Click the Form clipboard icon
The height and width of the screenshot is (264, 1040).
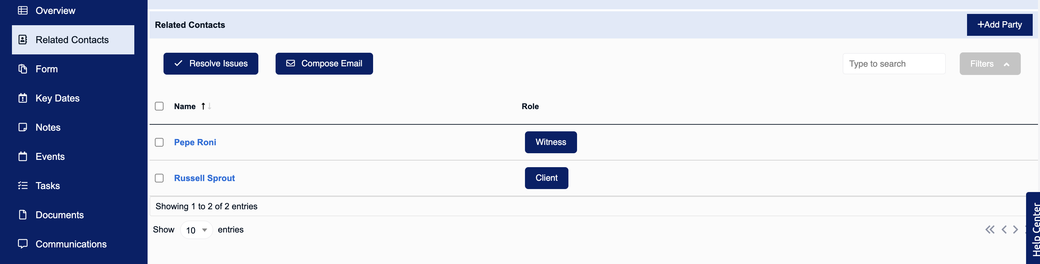(23, 69)
